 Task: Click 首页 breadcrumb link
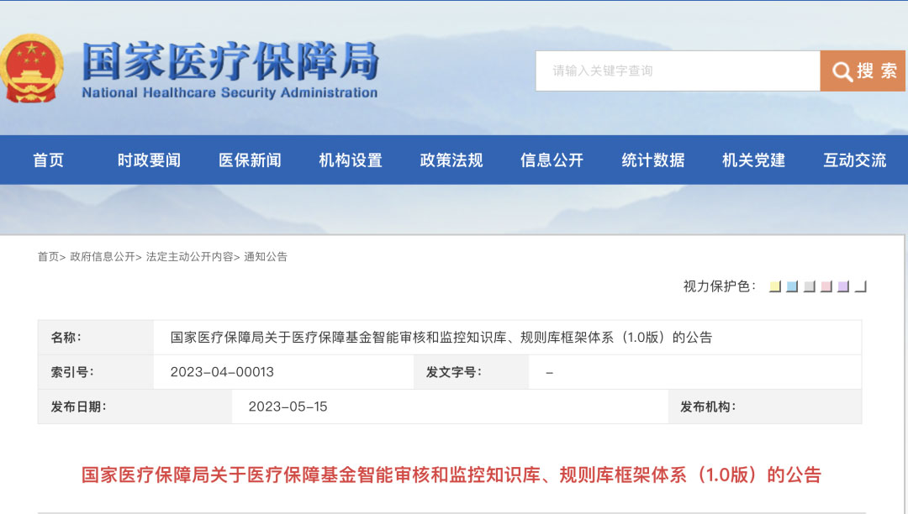48,257
